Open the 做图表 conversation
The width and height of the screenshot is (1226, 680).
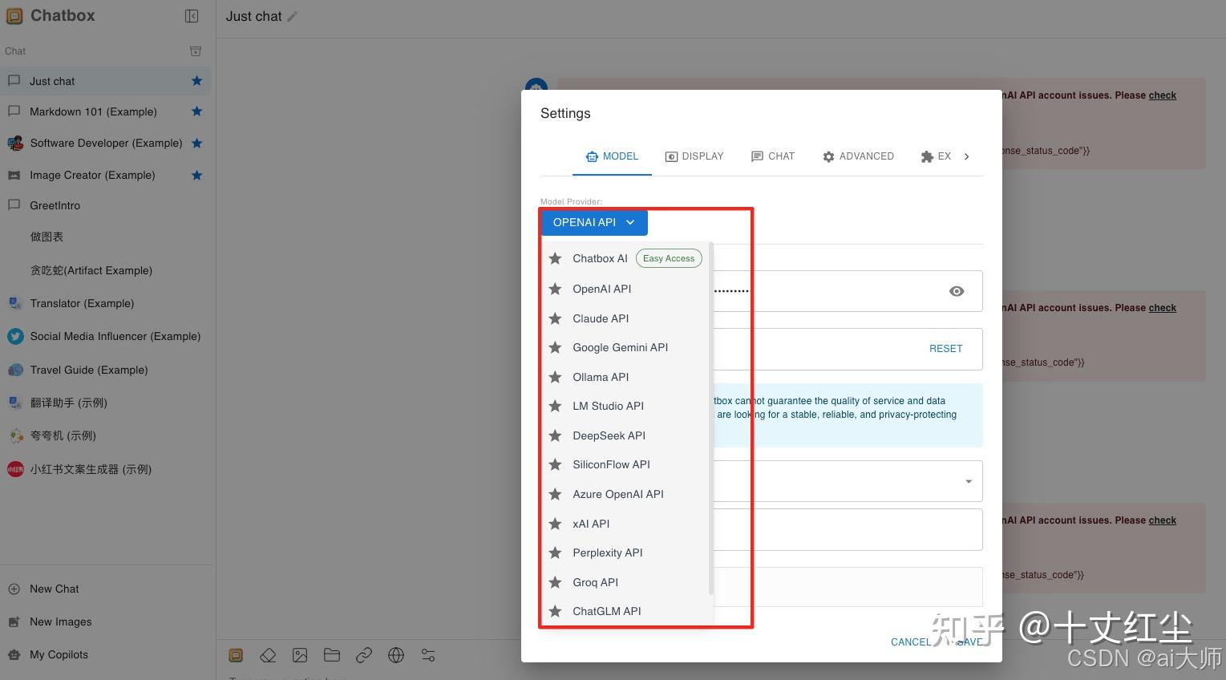pos(107,237)
